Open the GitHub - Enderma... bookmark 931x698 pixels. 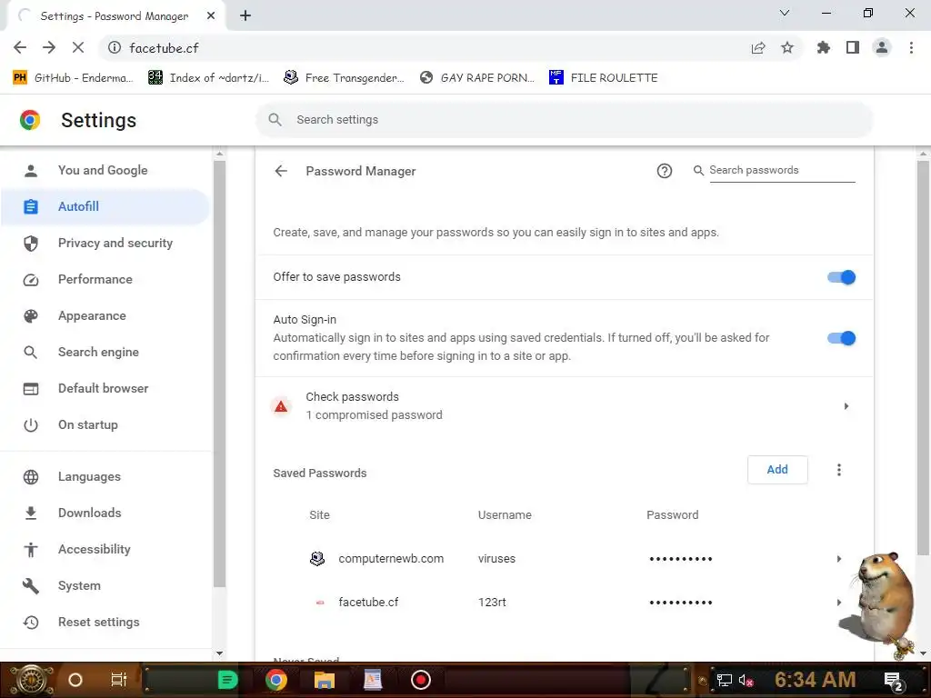[73, 78]
